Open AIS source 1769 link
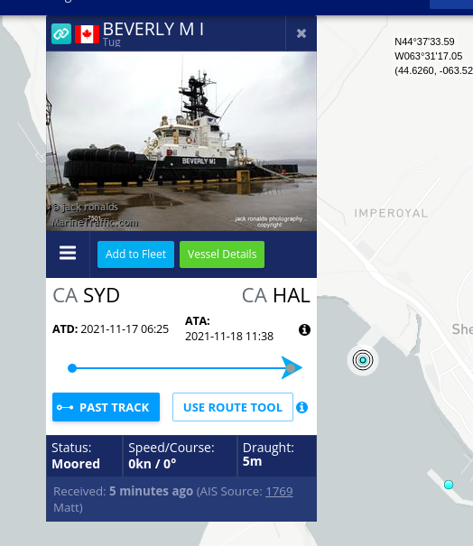This screenshot has height=546, width=473. pos(279,491)
